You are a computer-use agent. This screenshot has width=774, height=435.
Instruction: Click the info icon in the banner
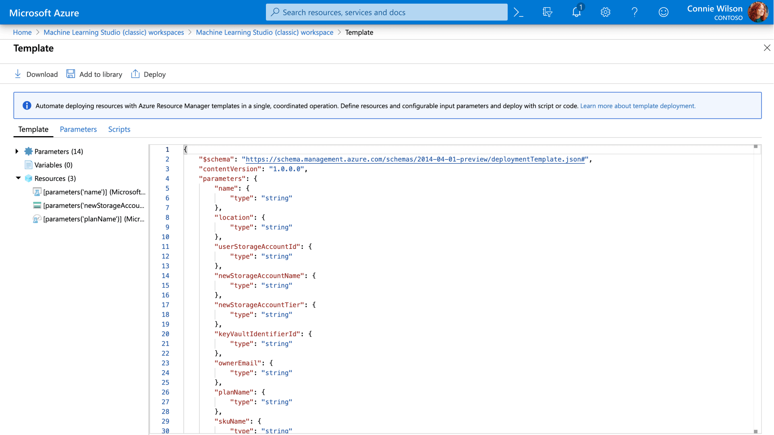pos(27,106)
